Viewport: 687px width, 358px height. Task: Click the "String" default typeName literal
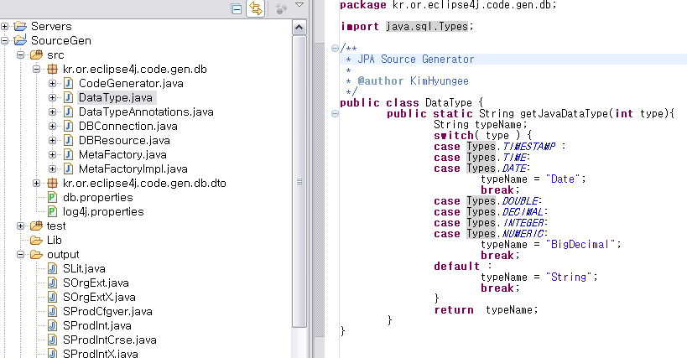(569, 278)
